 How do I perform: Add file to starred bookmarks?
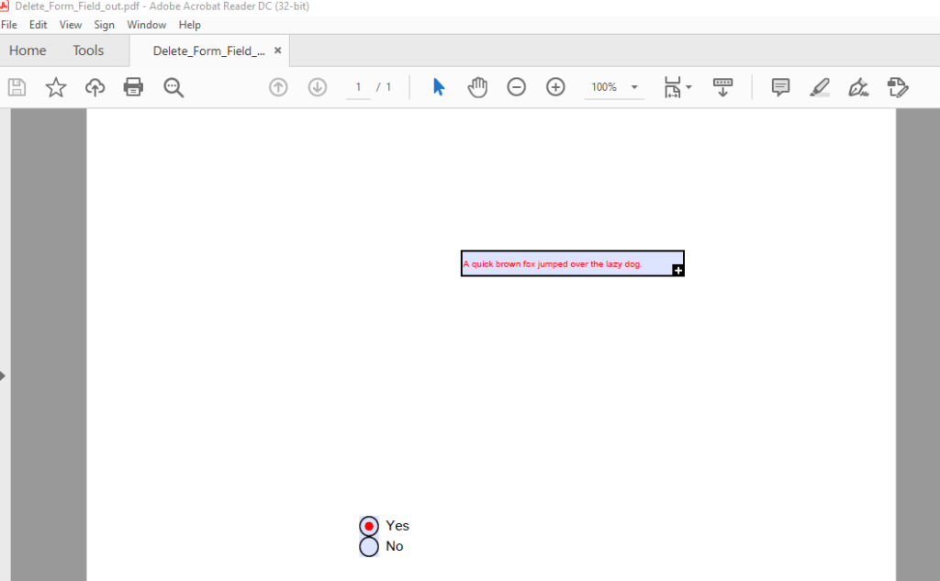pos(56,87)
